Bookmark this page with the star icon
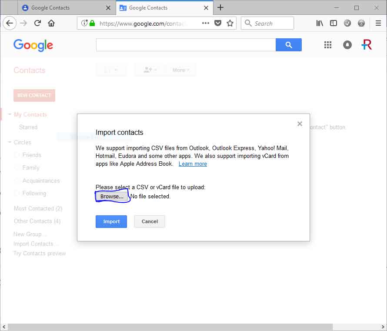Screen dimensions: 387x331 pos(230,23)
